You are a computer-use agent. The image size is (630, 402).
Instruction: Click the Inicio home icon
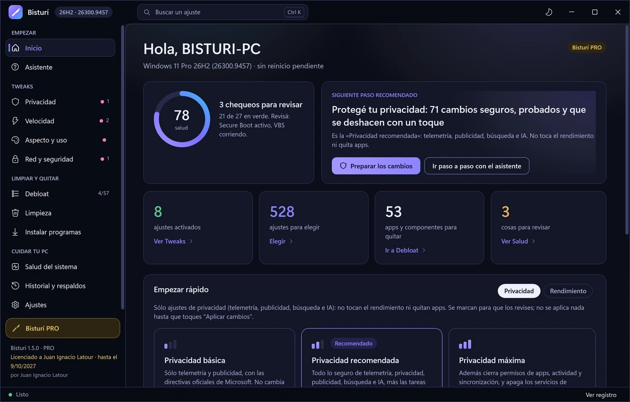click(16, 48)
